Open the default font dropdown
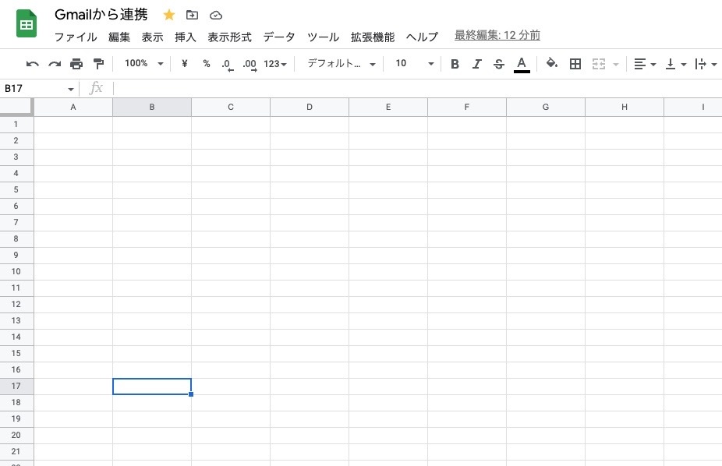 342,63
